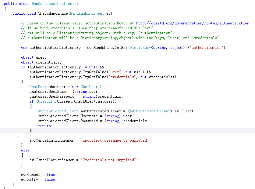
Task: Click the "Credentials not supplied" string
Action: (x=108, y=160)
